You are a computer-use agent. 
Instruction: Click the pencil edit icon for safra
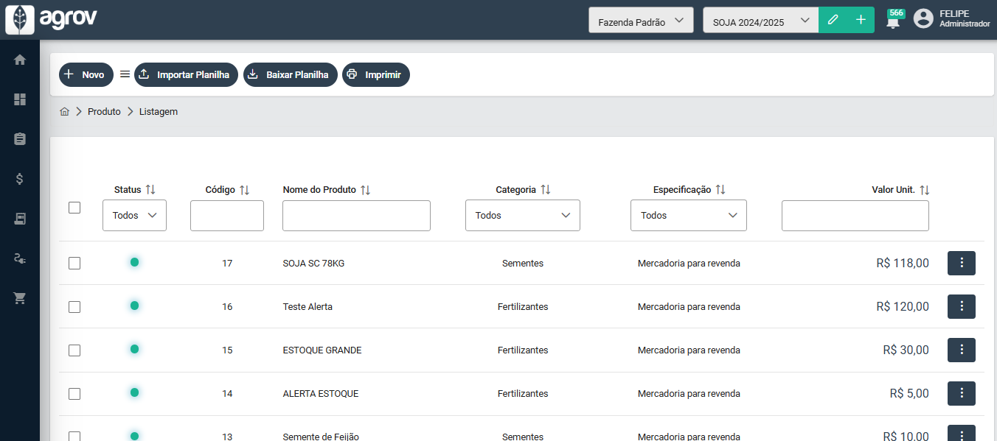pos(833,20)
